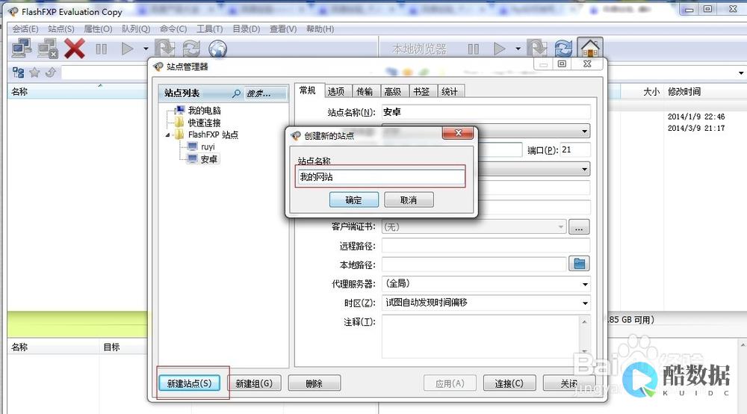Screen dimensions: 747x414
Task: Select the 常规 tab
Action: coord(308,90)
